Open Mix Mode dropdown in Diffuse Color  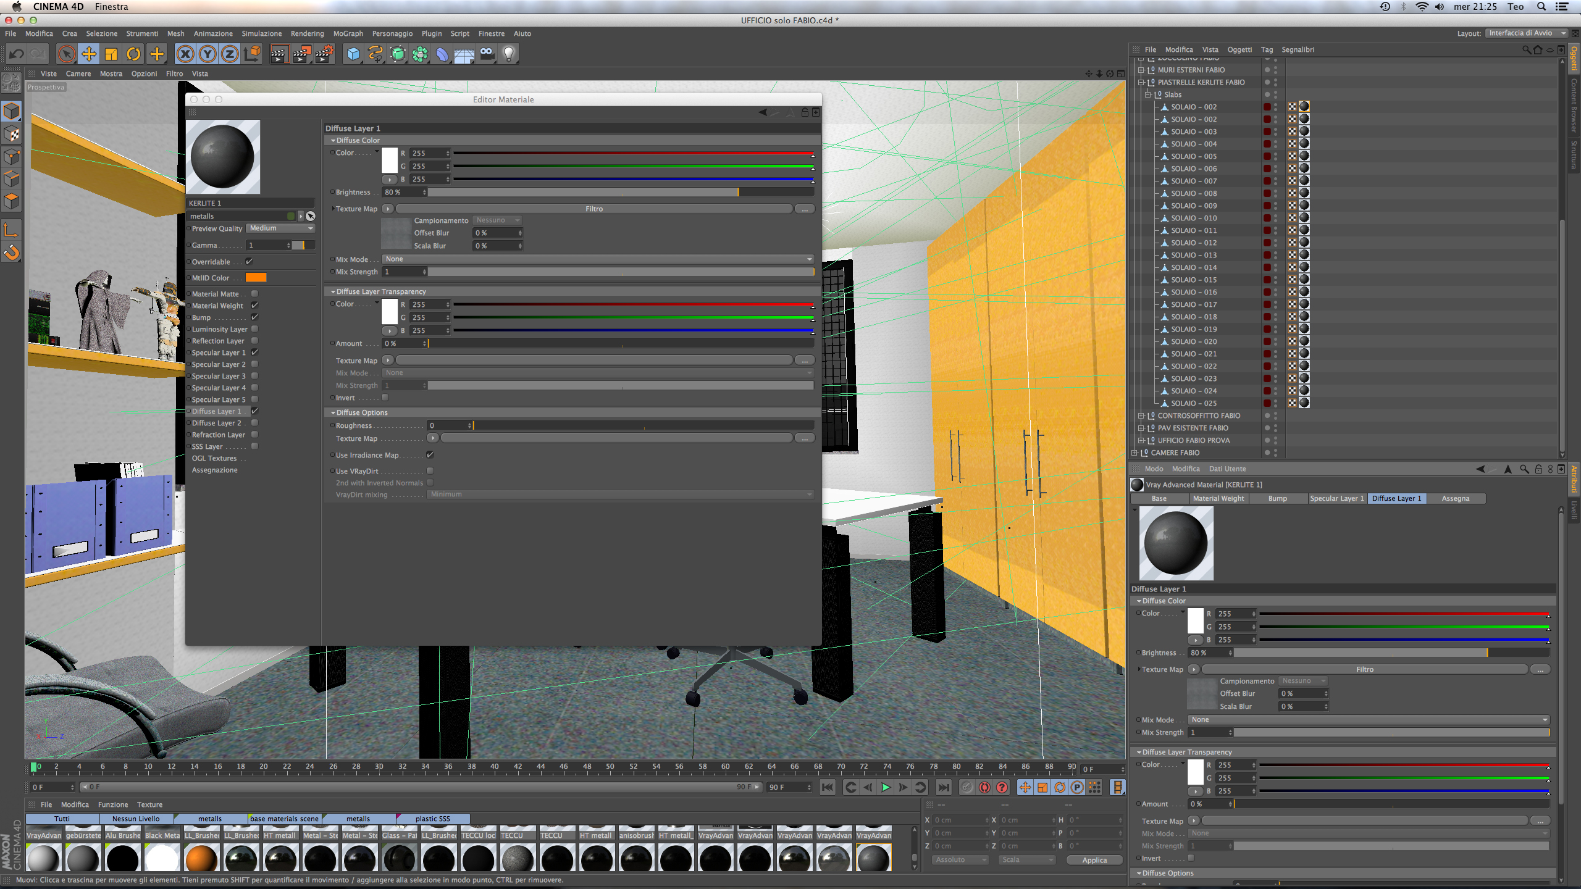597,259
